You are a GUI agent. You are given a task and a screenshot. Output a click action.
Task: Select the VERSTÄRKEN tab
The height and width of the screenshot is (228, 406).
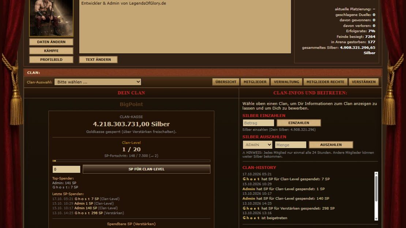pyautogui.click(x=364, y=82)
